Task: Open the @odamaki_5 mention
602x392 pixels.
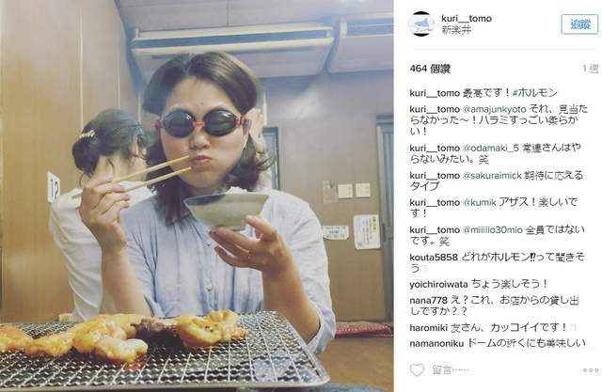Action: pos(491,148)
